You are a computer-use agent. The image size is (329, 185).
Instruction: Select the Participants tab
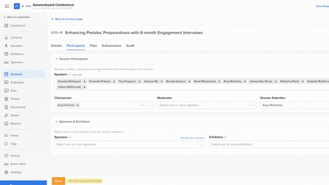click(x=76, y=46)
